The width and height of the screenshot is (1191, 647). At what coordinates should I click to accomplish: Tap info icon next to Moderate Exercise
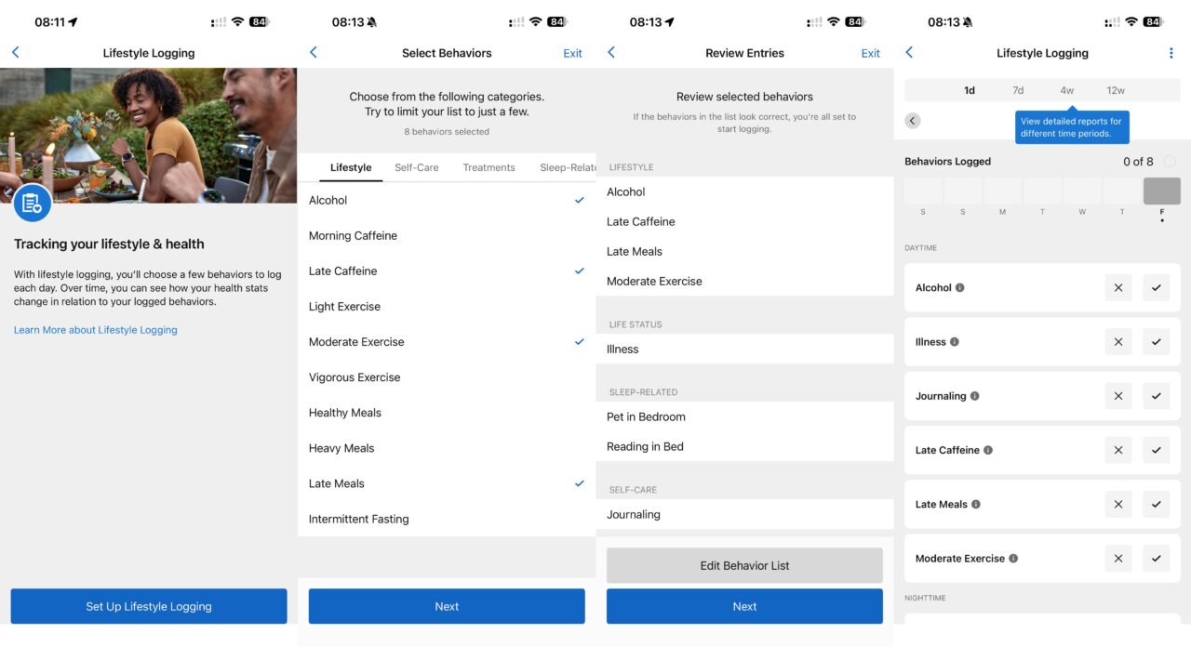point(1013,559)
